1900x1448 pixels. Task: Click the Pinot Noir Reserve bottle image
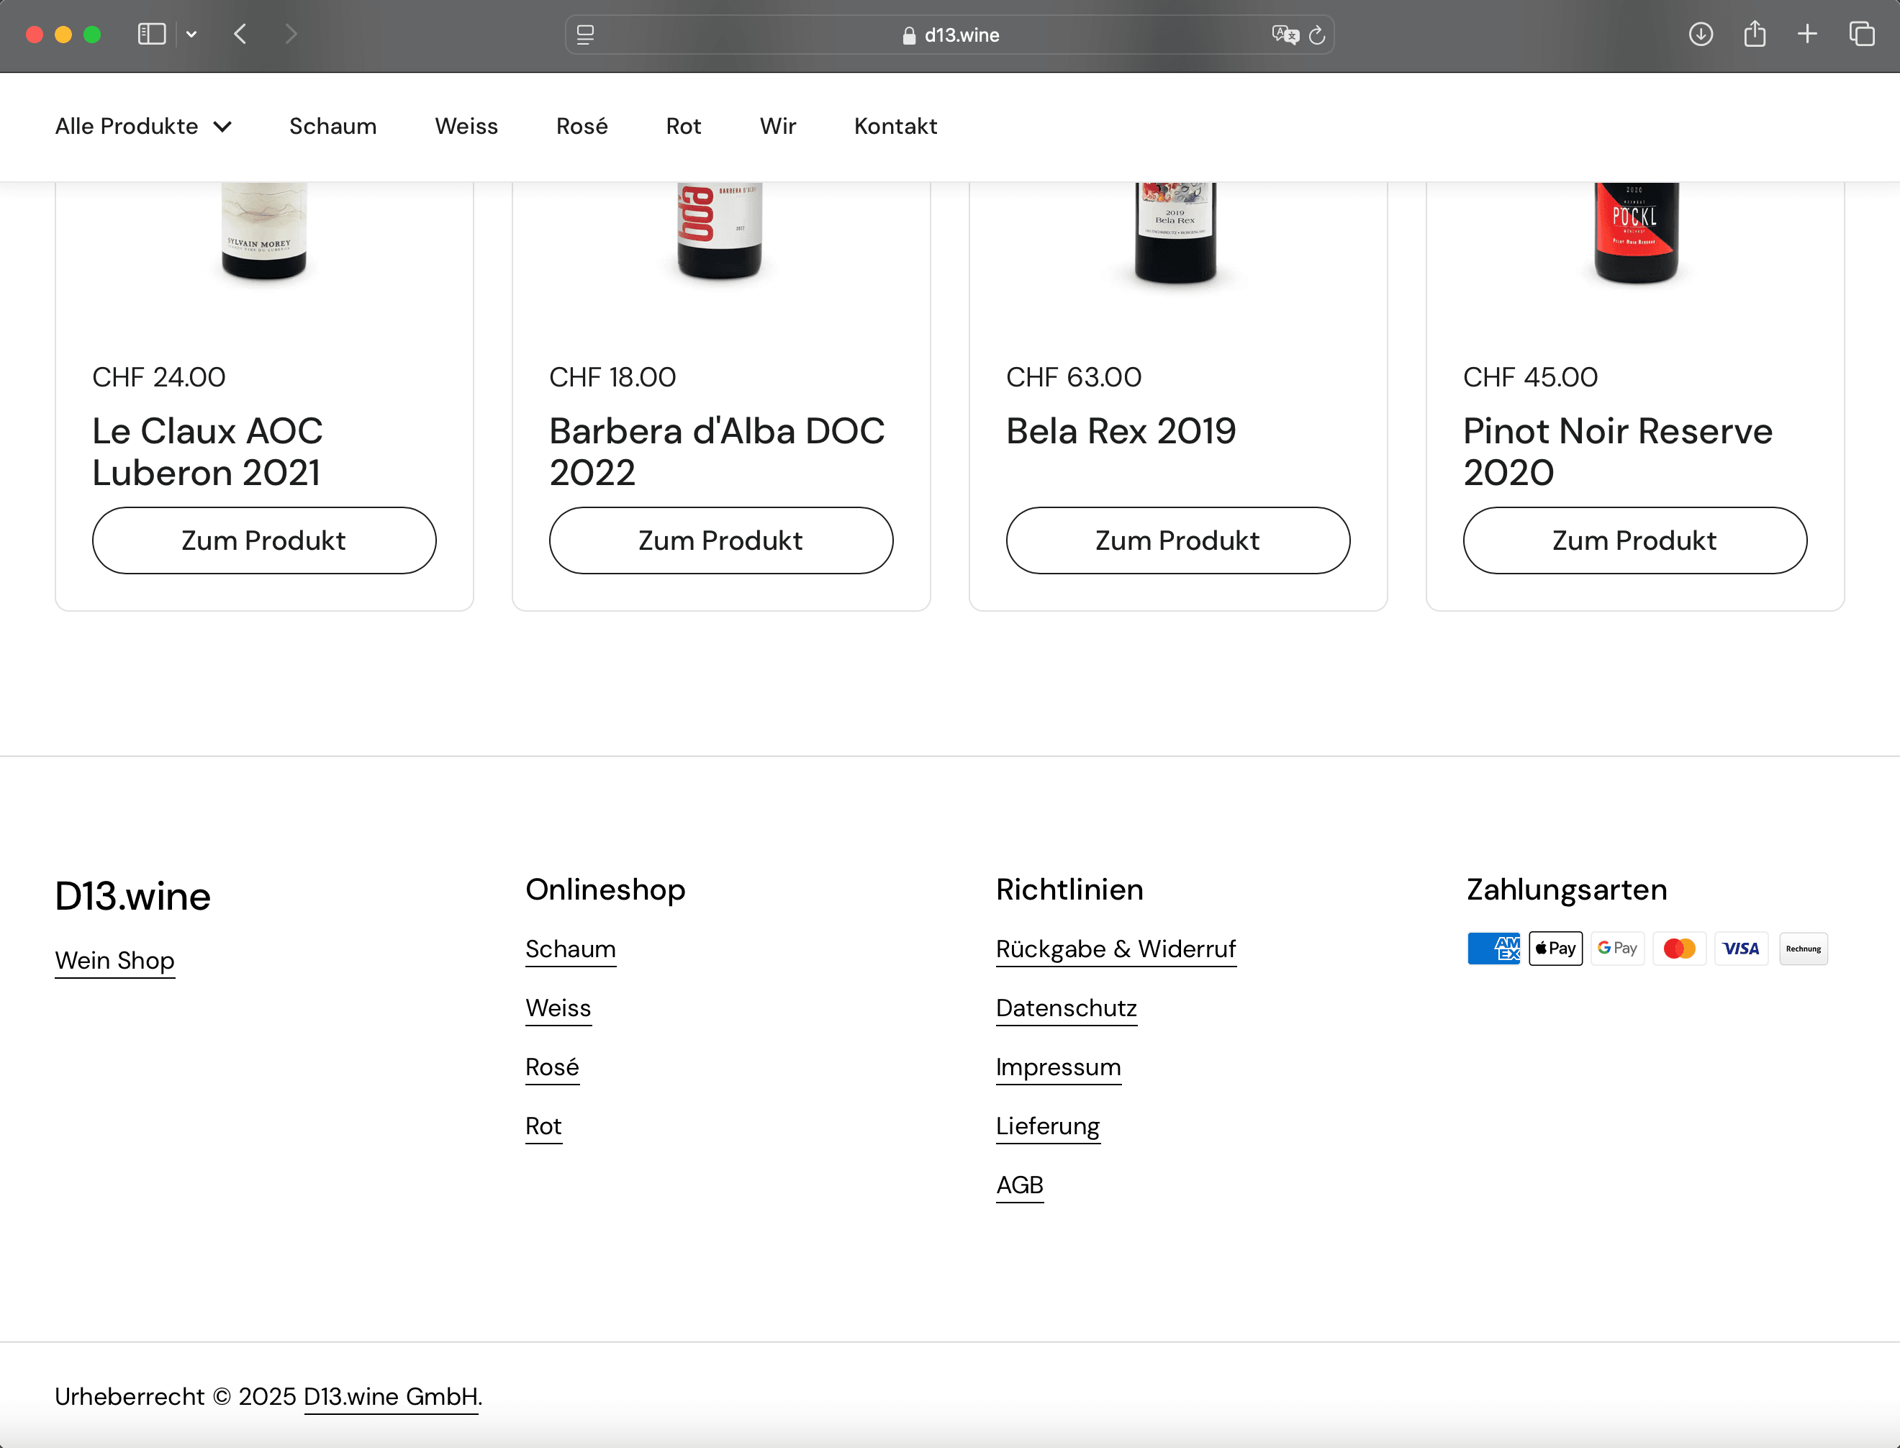(x=1634, y=231)
